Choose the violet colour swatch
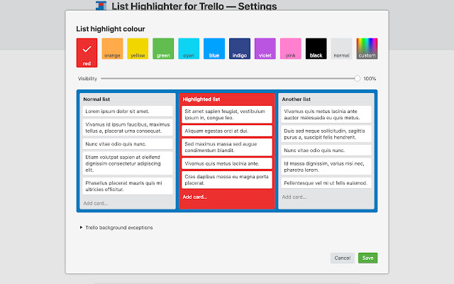 pos(265,49)
